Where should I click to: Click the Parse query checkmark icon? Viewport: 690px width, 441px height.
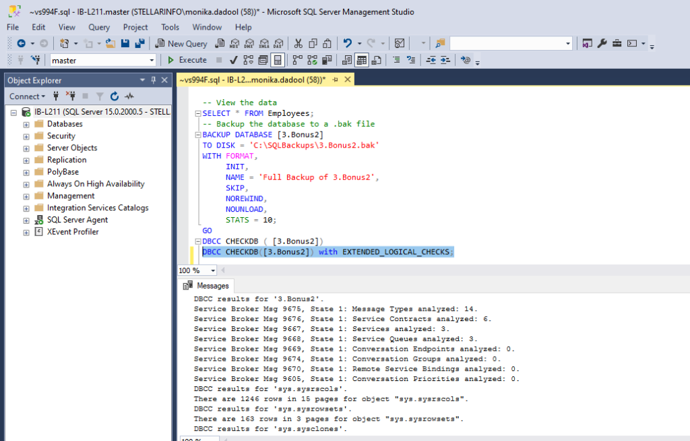click(x=232, y=60)
